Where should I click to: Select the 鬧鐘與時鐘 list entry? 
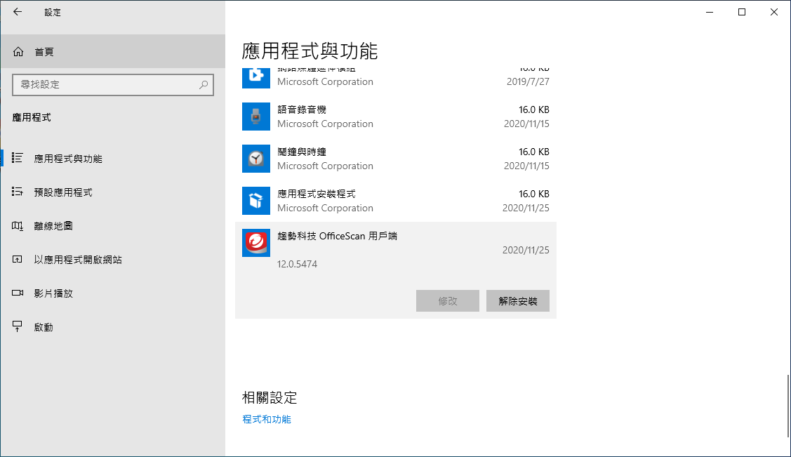[396, 159]
